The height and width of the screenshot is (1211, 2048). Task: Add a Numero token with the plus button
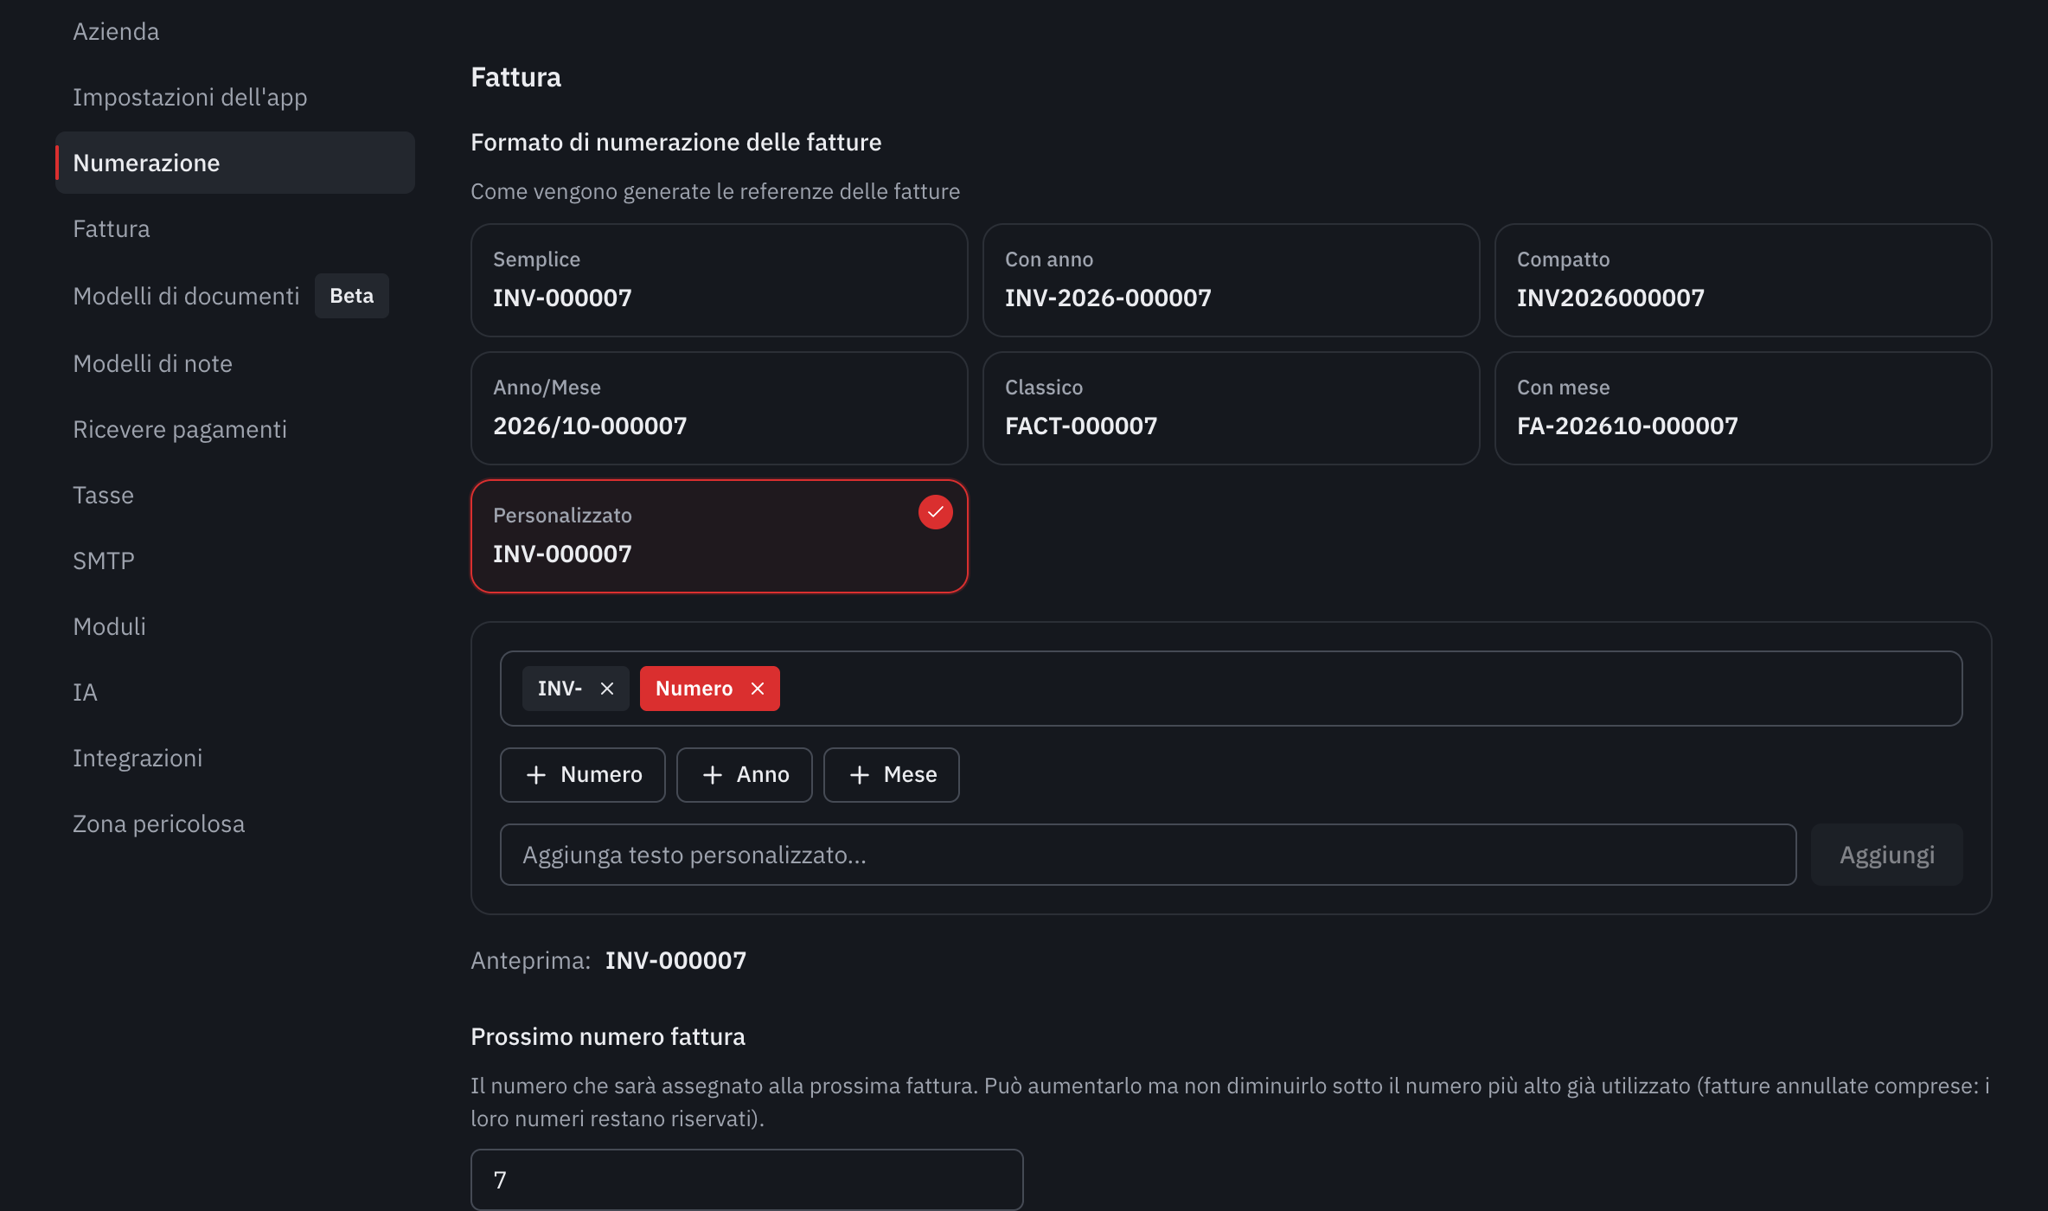(x=583, y=775)
